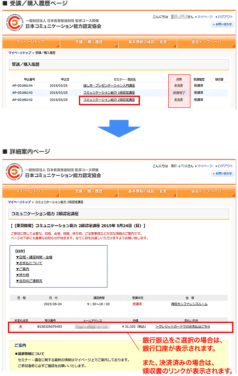Click amount ¥31,320 (税込)
Image resolution: width=238 pixels, height=376 pixels.
tap(134, 327)
